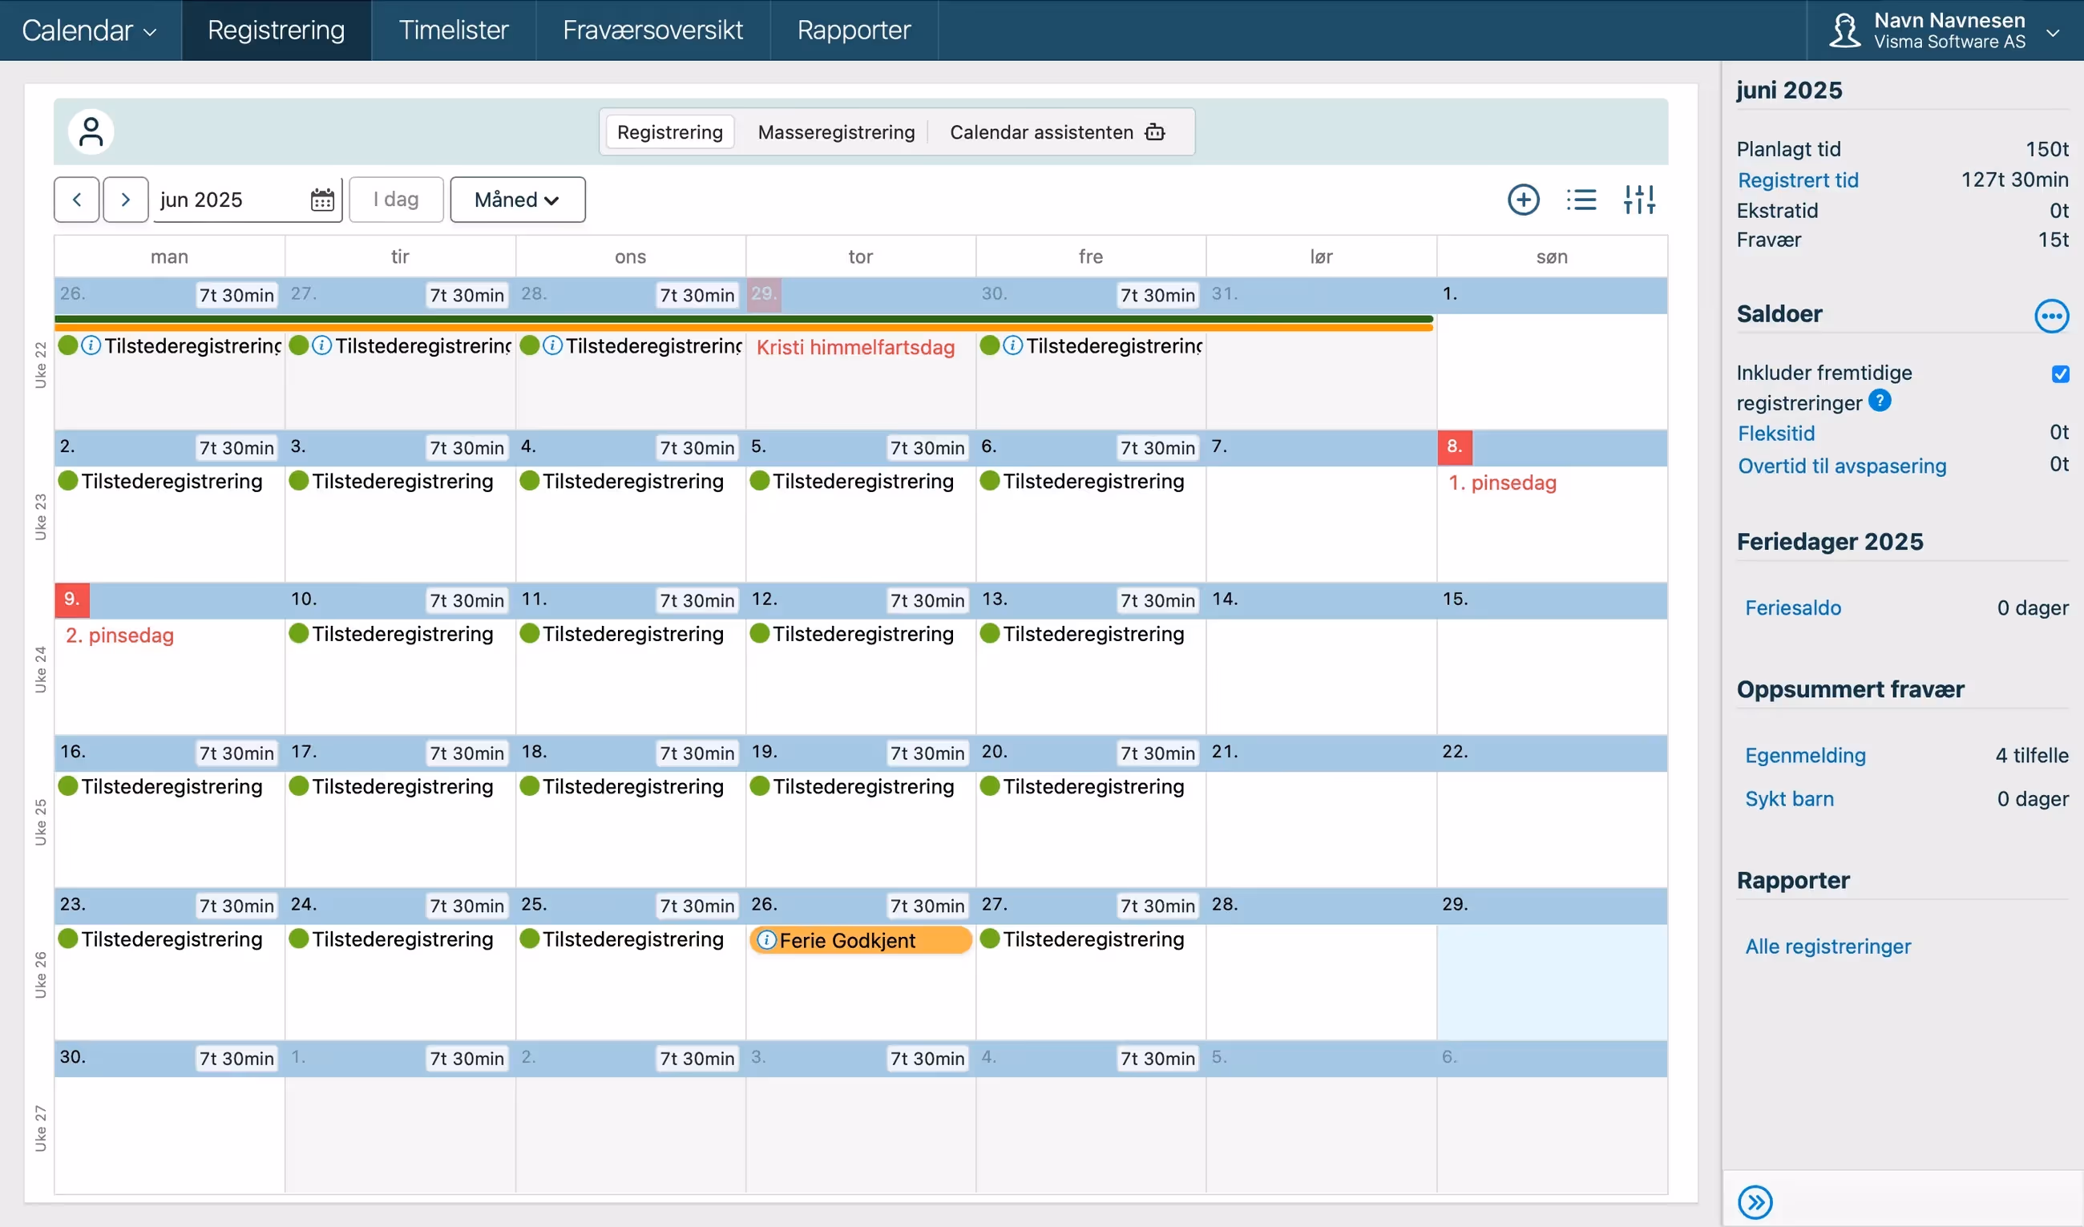Image resolution: width=2084 pixels, height=1227 pixels.
Task: Click the Egenmelding absence link
Action: (1804, 755)
